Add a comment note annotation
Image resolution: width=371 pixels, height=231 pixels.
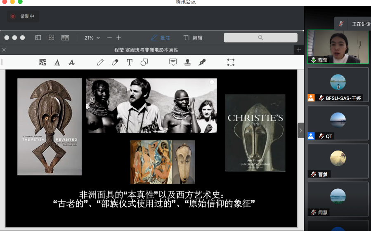(173, 62)
